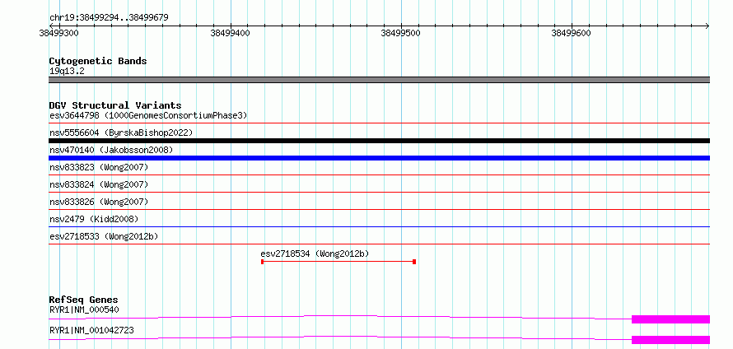
Task: Open variant esv2718534 (Wong2012b) label
Action: click(x=315, y=254)
